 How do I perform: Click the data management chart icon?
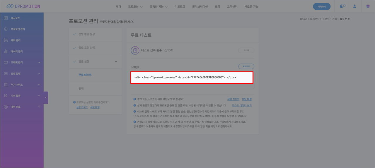point(6,52)
